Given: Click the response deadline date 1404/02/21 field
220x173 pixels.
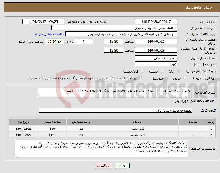Looking at the screenshot, I should (x=156, y=42).
